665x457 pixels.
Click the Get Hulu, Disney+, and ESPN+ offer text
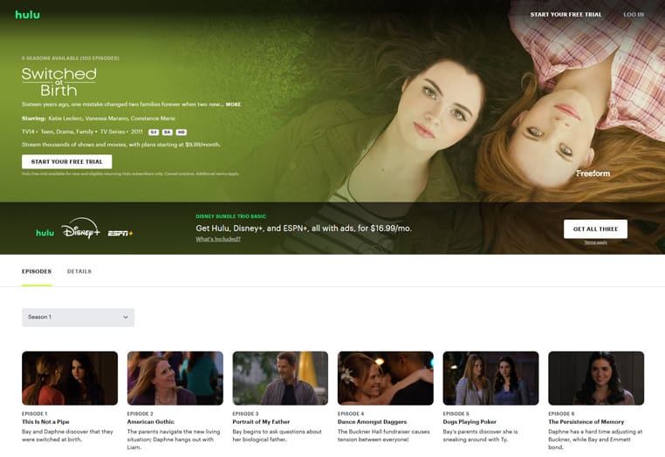pos(304,228)
